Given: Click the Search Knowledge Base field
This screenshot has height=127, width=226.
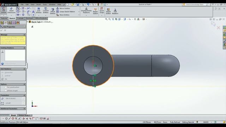Looking at the screenshot, I should point(195,5).
